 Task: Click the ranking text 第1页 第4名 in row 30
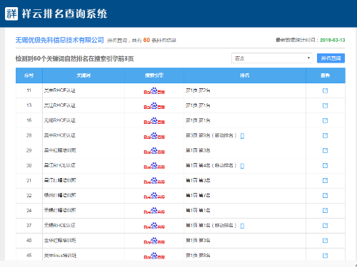pos(198,165)
